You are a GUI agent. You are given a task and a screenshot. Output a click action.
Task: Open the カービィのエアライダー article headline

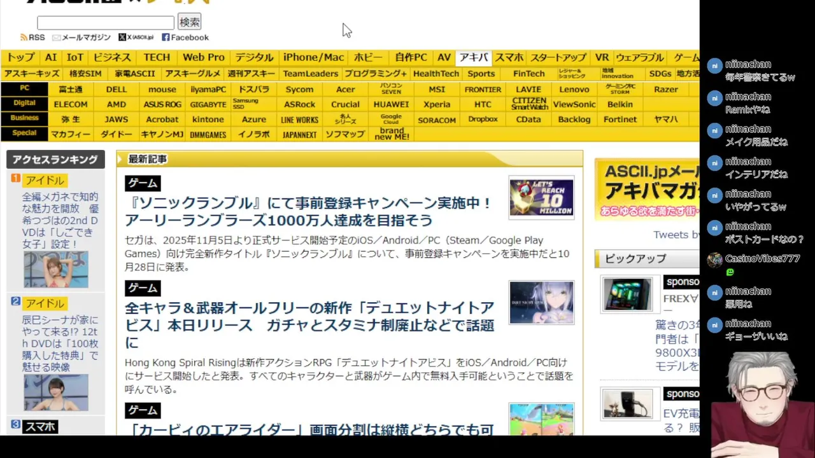click(310, 430)
